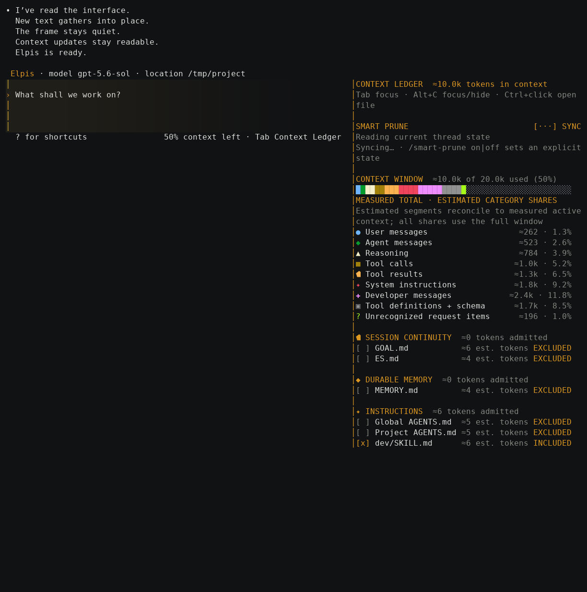This screenshot has height=592, width=587.
Task: Toggle the MEMORY.md checkbox
Action: pos(363,391)
